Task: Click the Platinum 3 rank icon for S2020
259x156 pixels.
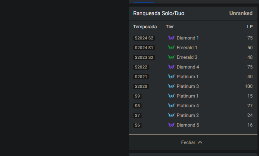Action: [x=171, y=86]
